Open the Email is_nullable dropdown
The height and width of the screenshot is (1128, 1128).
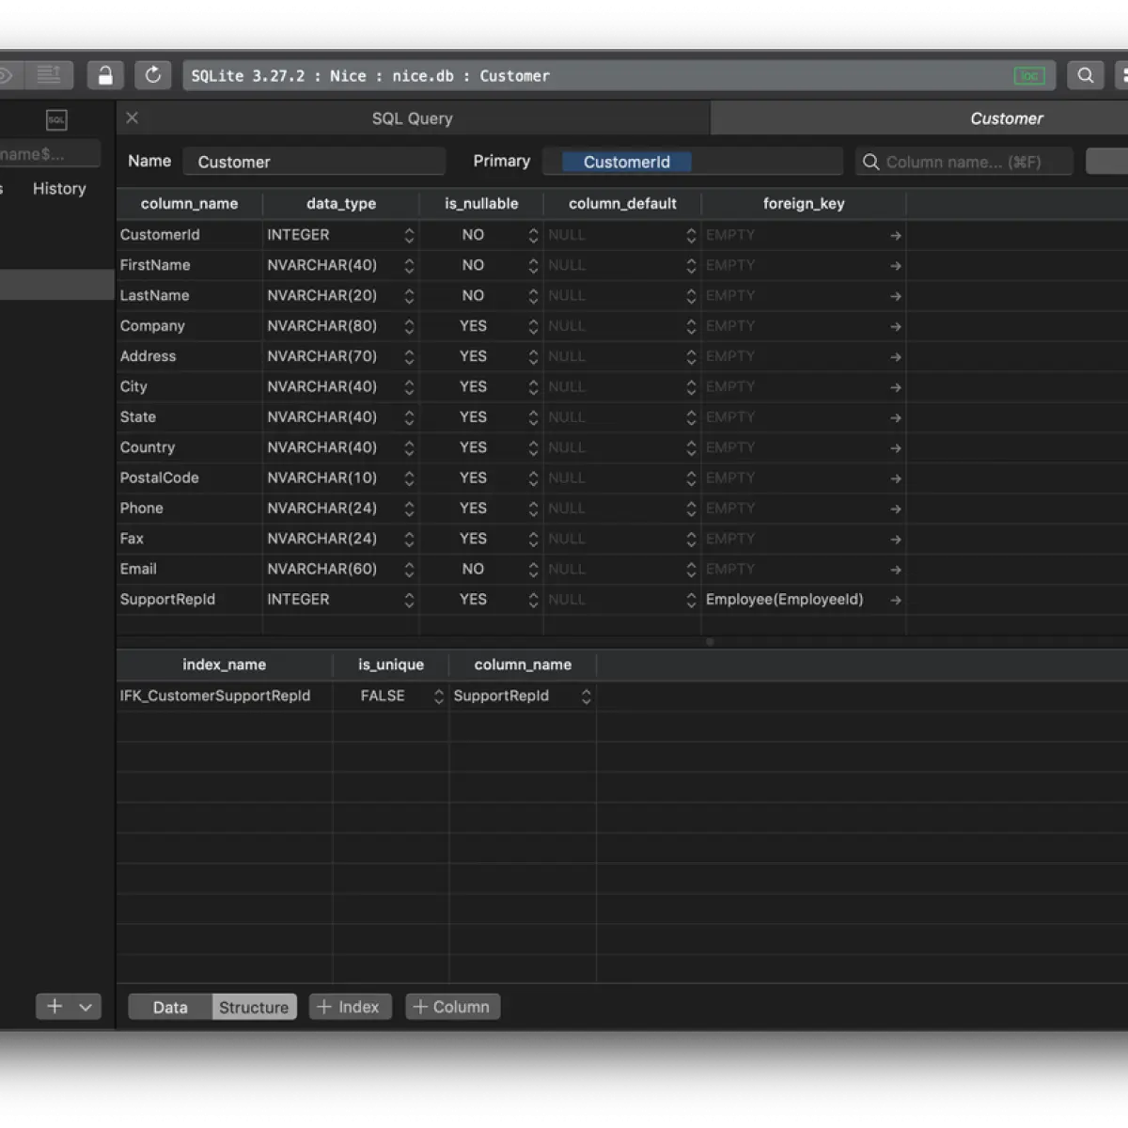tap(533, 570)
